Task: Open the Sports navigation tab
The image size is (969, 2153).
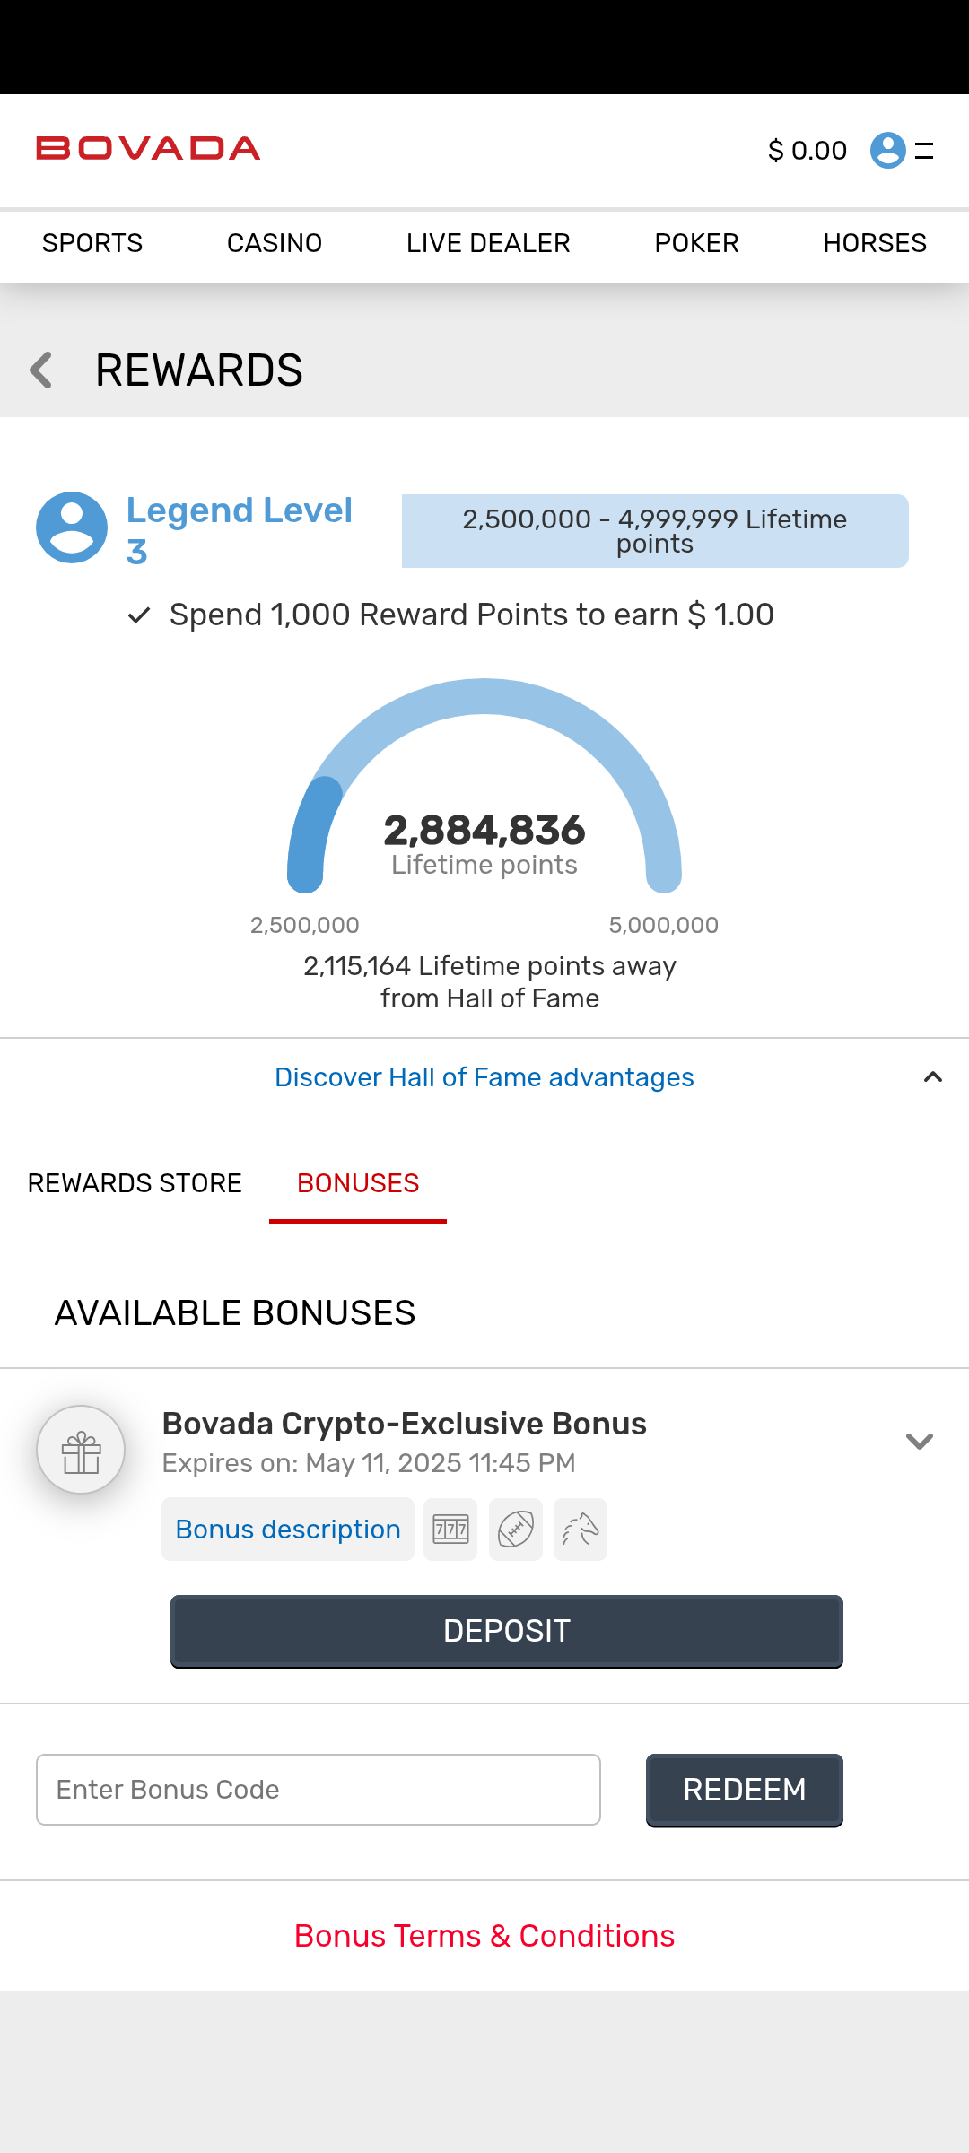Action: coord(92,243)
